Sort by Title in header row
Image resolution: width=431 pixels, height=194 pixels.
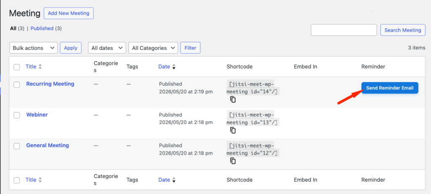click(34, 67)
